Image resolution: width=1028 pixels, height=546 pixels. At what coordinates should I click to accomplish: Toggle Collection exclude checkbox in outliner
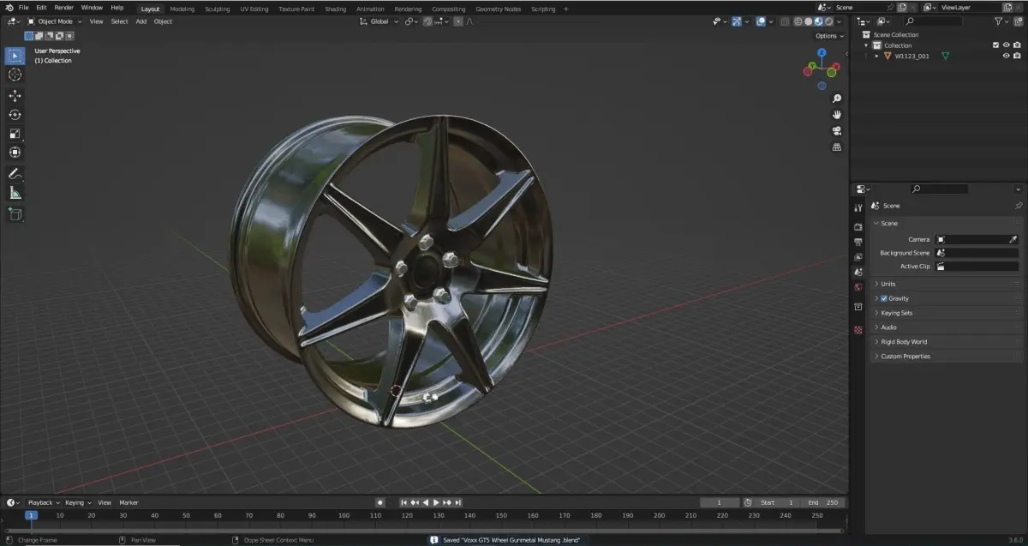(x=995, y=45)
